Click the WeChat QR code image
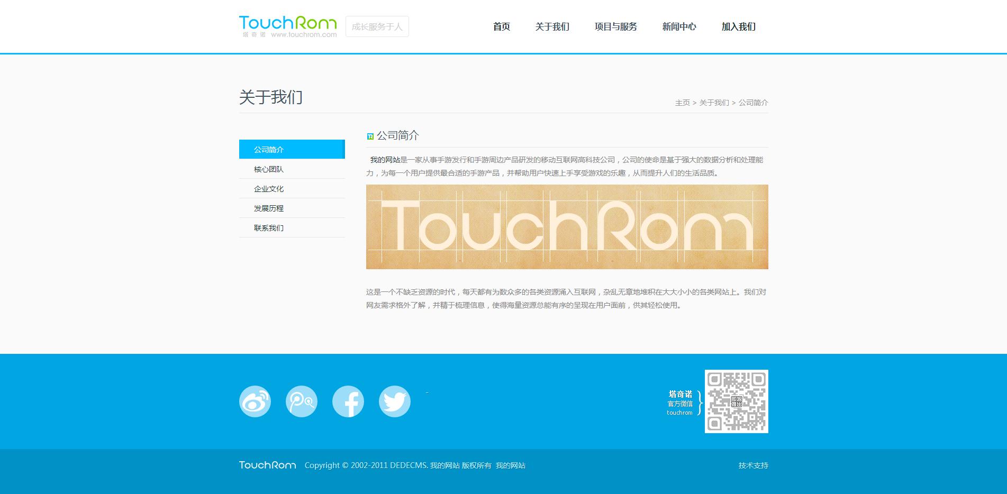Screen dimensions: 1007x494 736,401
